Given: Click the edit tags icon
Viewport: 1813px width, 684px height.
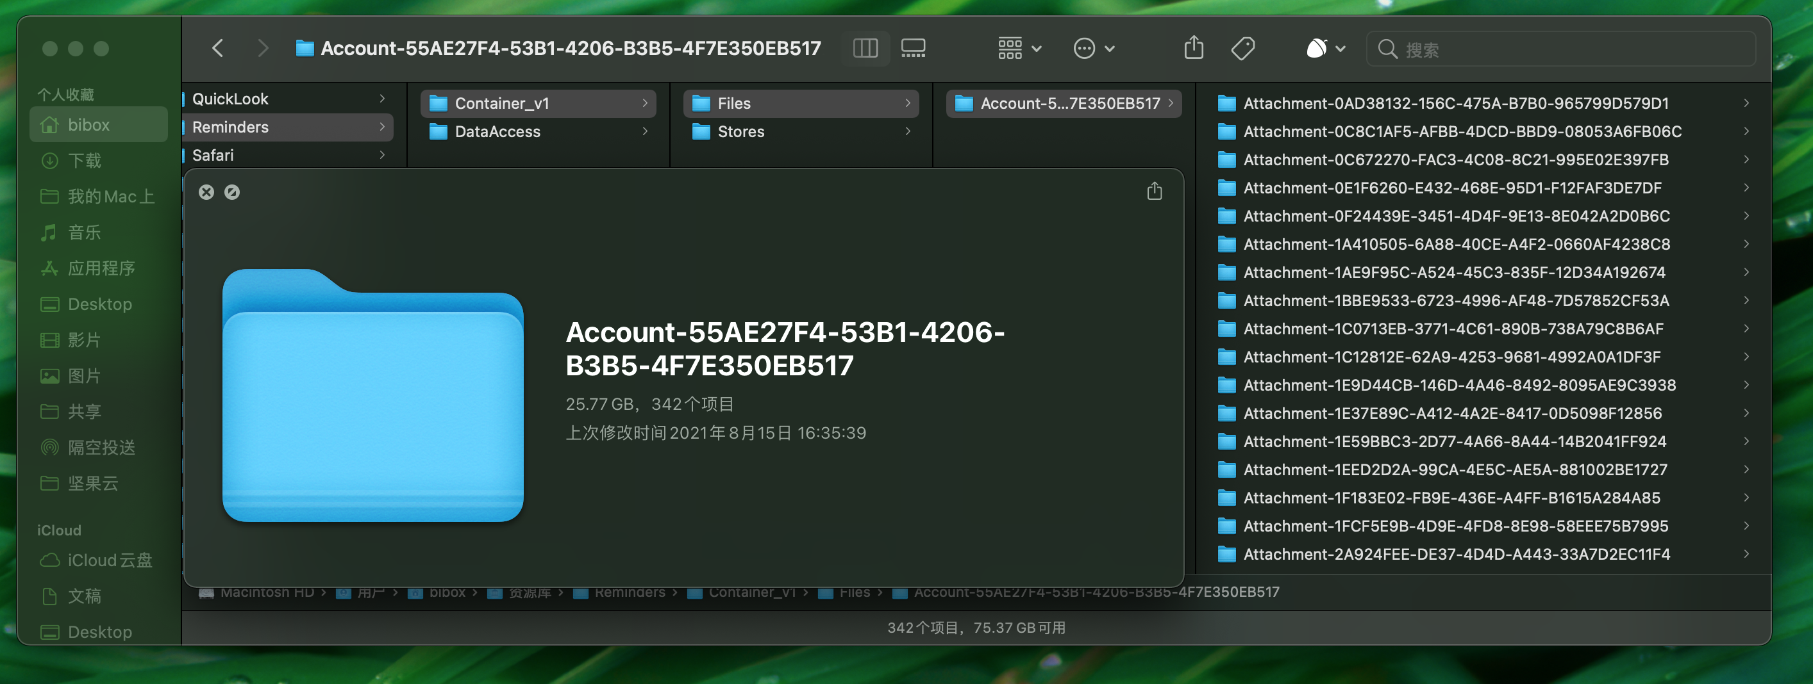Looking at the screenshot, I should 1243,49.
